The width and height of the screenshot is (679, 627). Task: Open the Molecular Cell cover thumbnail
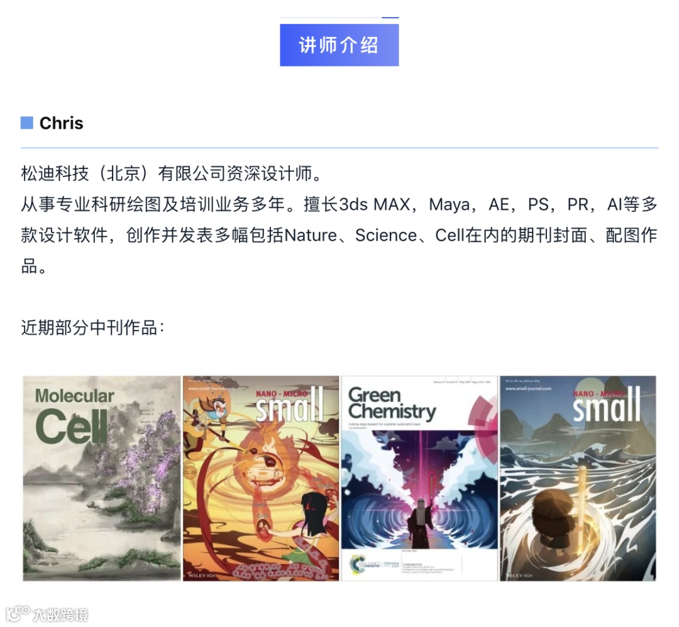102,478
